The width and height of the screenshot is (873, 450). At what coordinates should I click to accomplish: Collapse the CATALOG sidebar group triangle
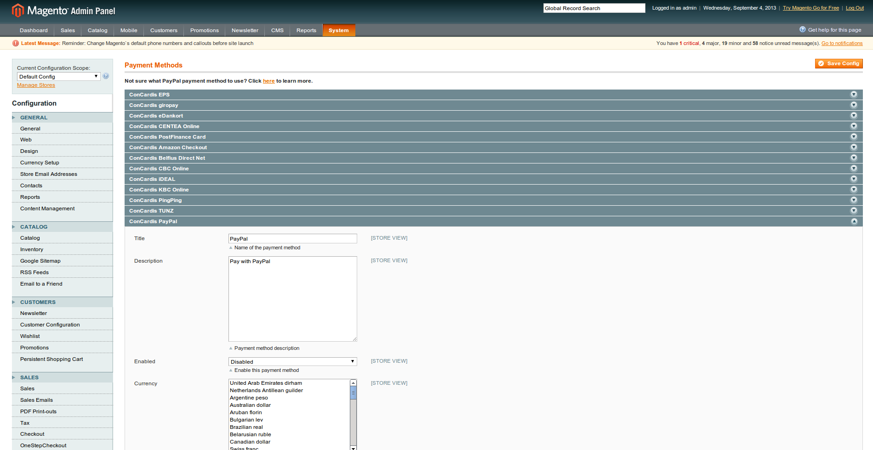(x=14, y=227)
